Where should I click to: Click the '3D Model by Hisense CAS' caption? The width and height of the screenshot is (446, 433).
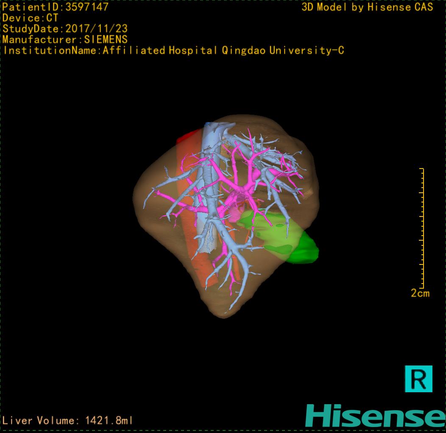tap(367, 7)
